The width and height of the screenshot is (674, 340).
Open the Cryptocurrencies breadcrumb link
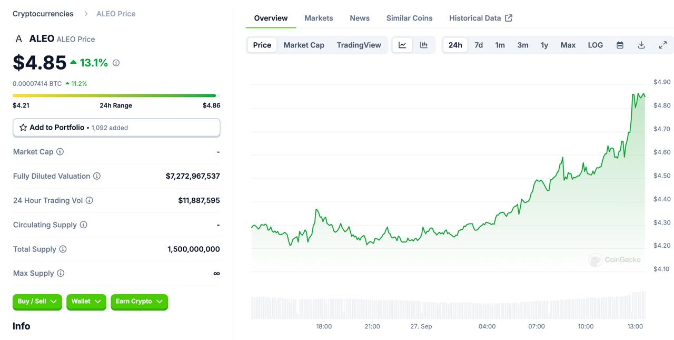43,14
